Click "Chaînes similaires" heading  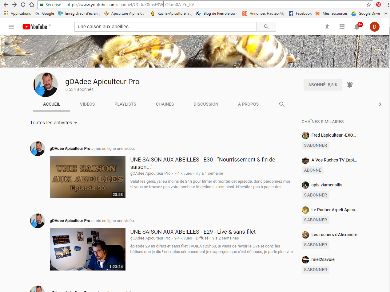pyautogui.click(x=323, y=122)
